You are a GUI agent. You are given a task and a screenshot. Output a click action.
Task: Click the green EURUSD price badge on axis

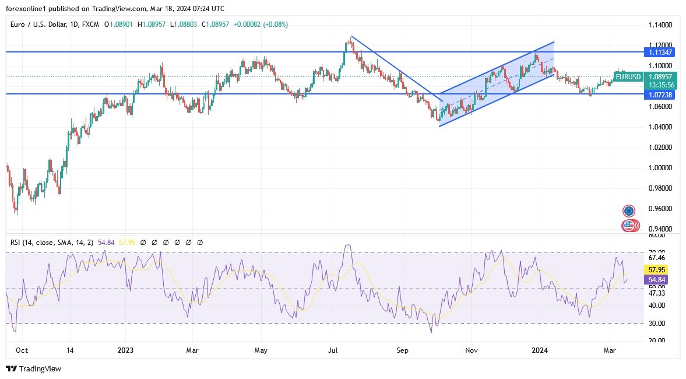pyautogui.click(x=660, y=76)
